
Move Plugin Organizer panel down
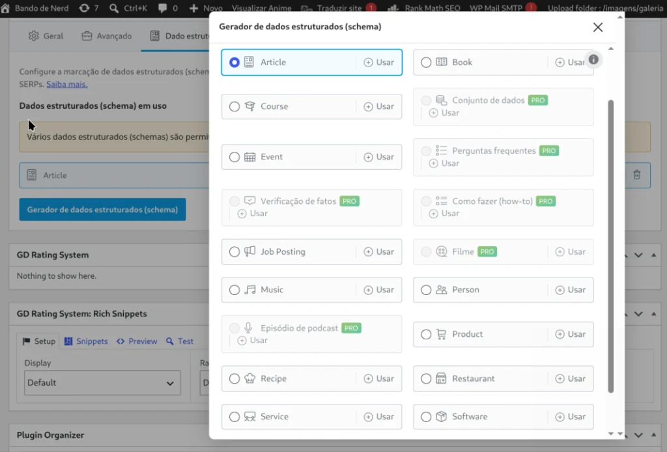(638, 435)
